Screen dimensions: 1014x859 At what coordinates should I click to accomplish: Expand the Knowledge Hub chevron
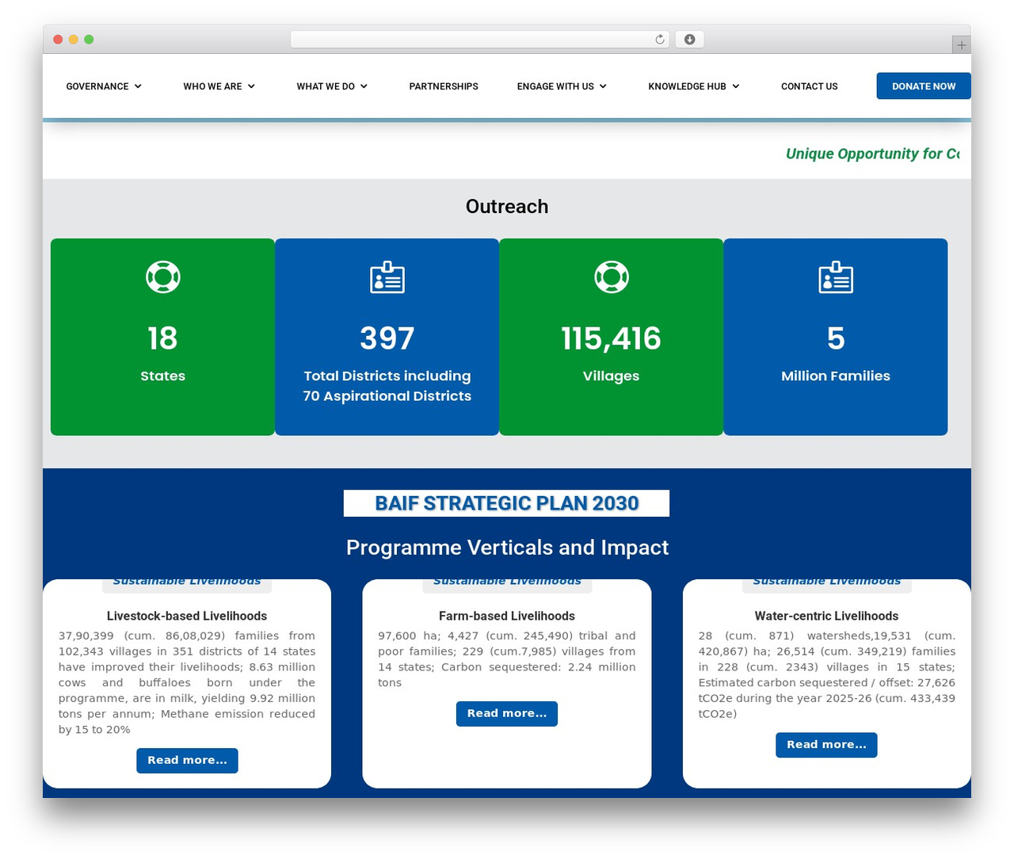(x=736, y=86)
